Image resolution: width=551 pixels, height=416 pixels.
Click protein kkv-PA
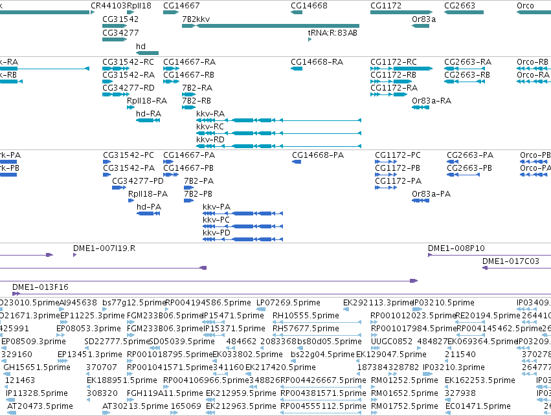click(243, 213)
